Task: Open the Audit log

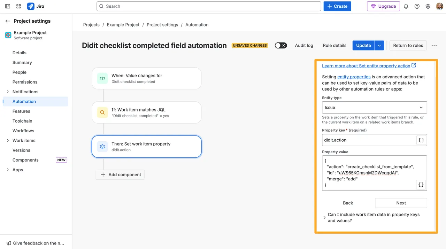Action: [304, 45]
